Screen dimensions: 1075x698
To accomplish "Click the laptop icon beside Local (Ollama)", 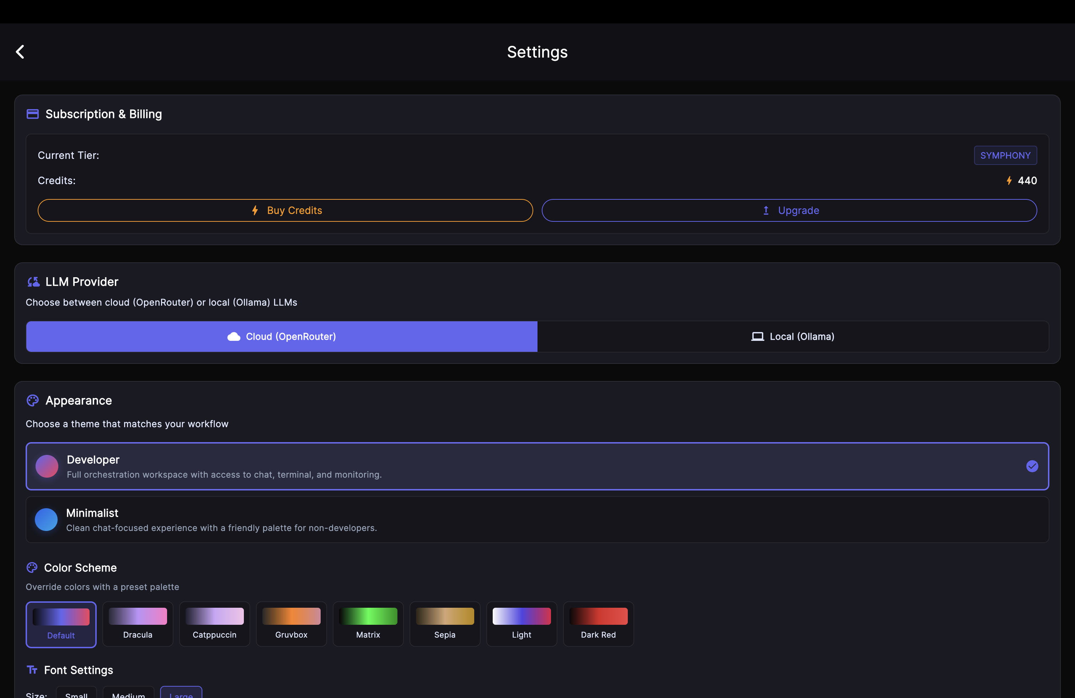I will [757, 336].
